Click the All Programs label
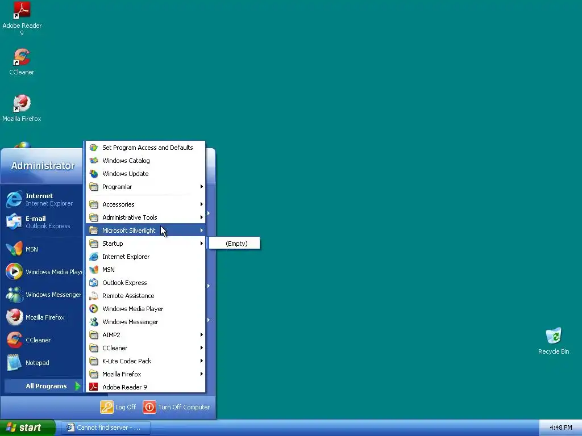This screenshot has height=436, width=582. 46,386
